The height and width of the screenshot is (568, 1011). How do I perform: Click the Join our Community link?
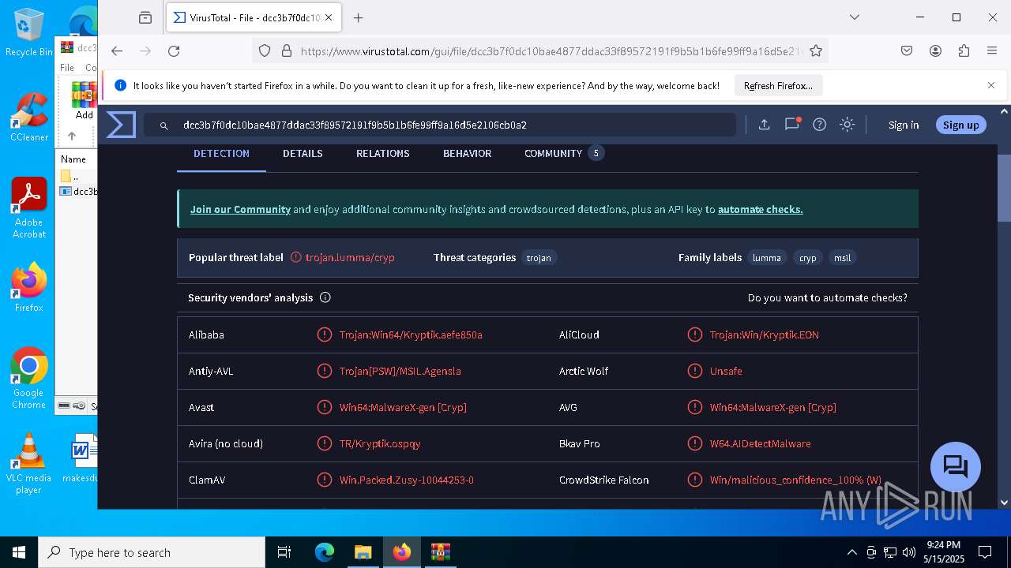click(240, 209)
